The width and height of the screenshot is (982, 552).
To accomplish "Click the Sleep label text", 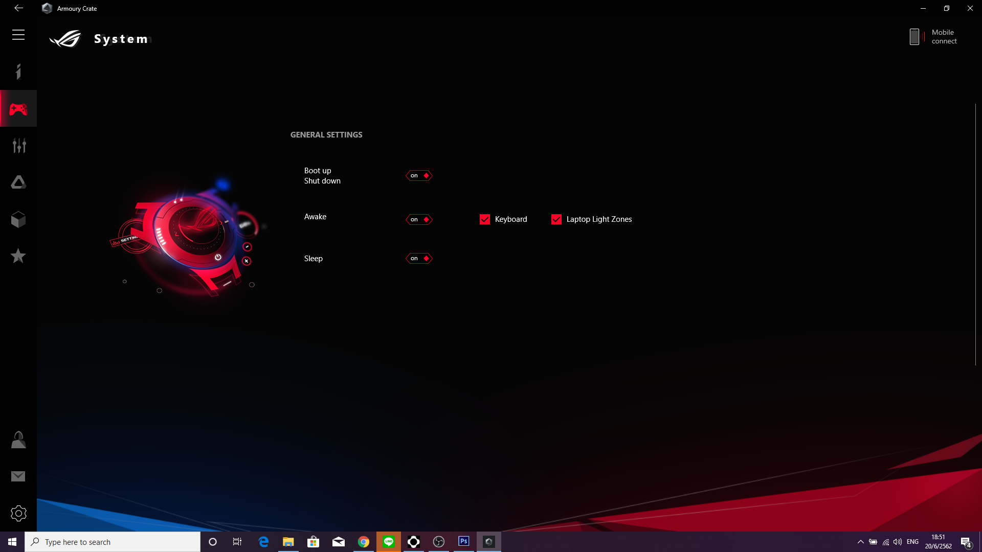I will click(314, 259).
